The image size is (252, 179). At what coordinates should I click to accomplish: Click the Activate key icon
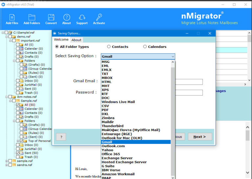pos(99,17)
